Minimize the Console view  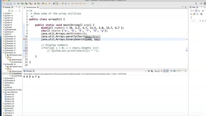183,71
